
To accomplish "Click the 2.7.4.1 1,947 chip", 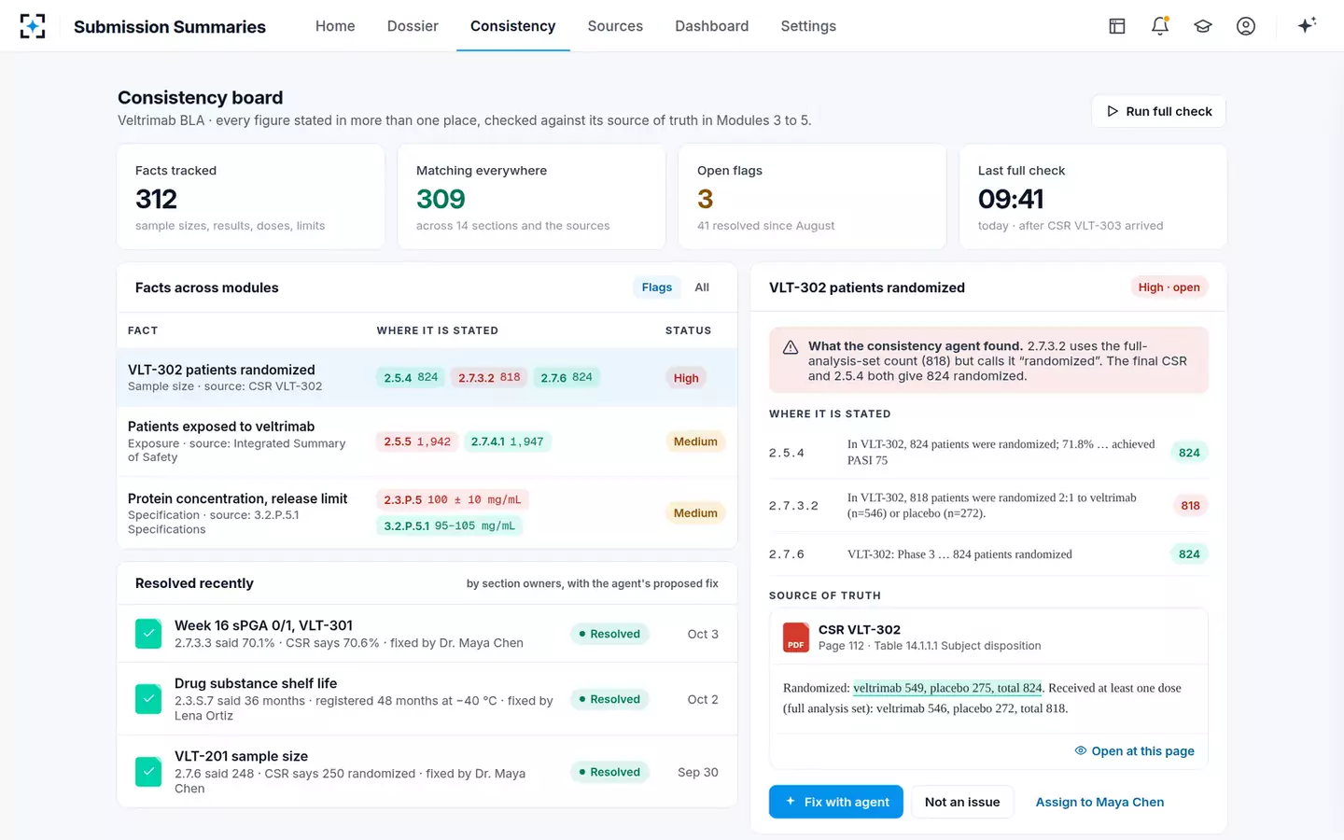I will 507,441.
